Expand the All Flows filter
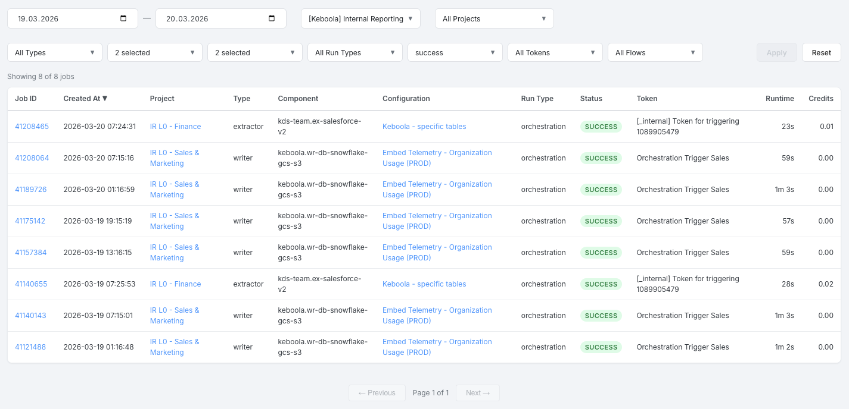This screenshot has height=409, width=849. 655,52
